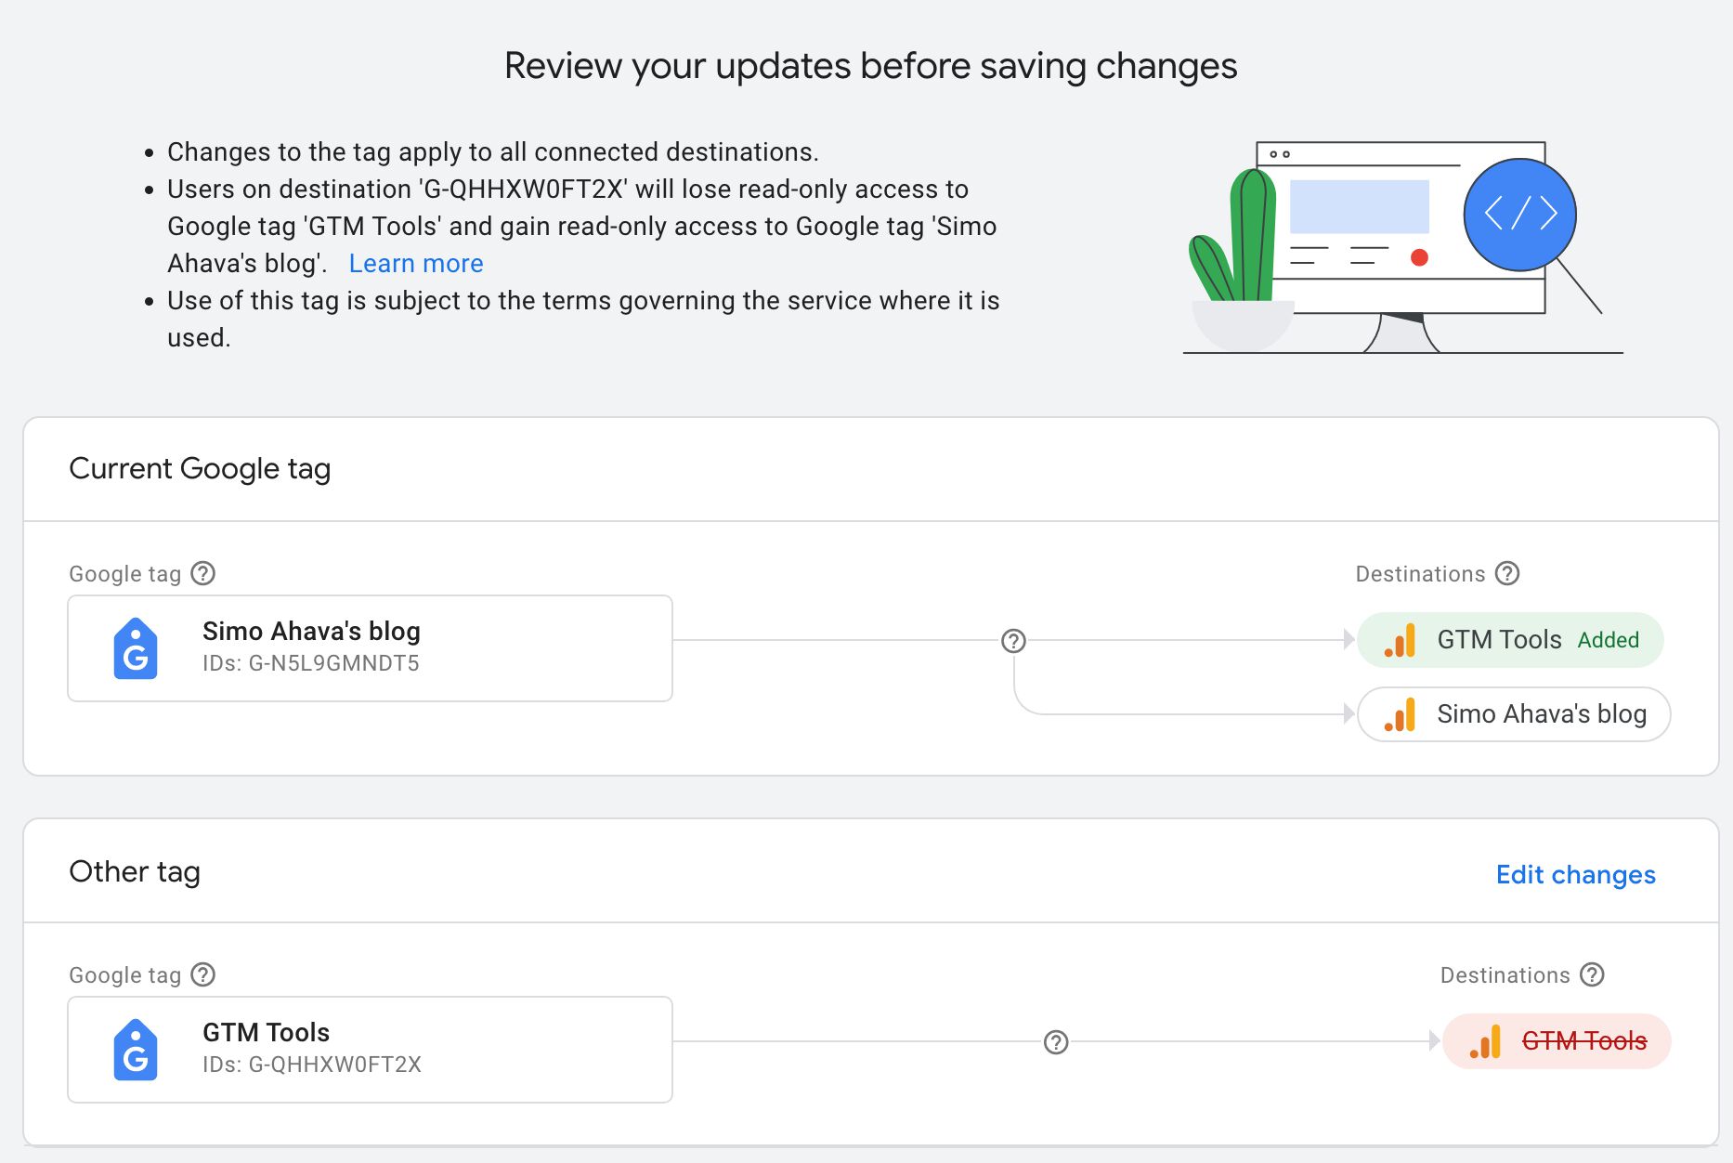The image size is (1733, 1163).
Task: Select the removed GTM Tools destination chip
Action: point(1557,1041)
